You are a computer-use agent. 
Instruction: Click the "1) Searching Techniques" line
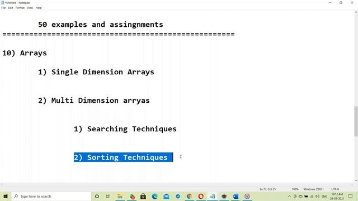click(125, 129)
